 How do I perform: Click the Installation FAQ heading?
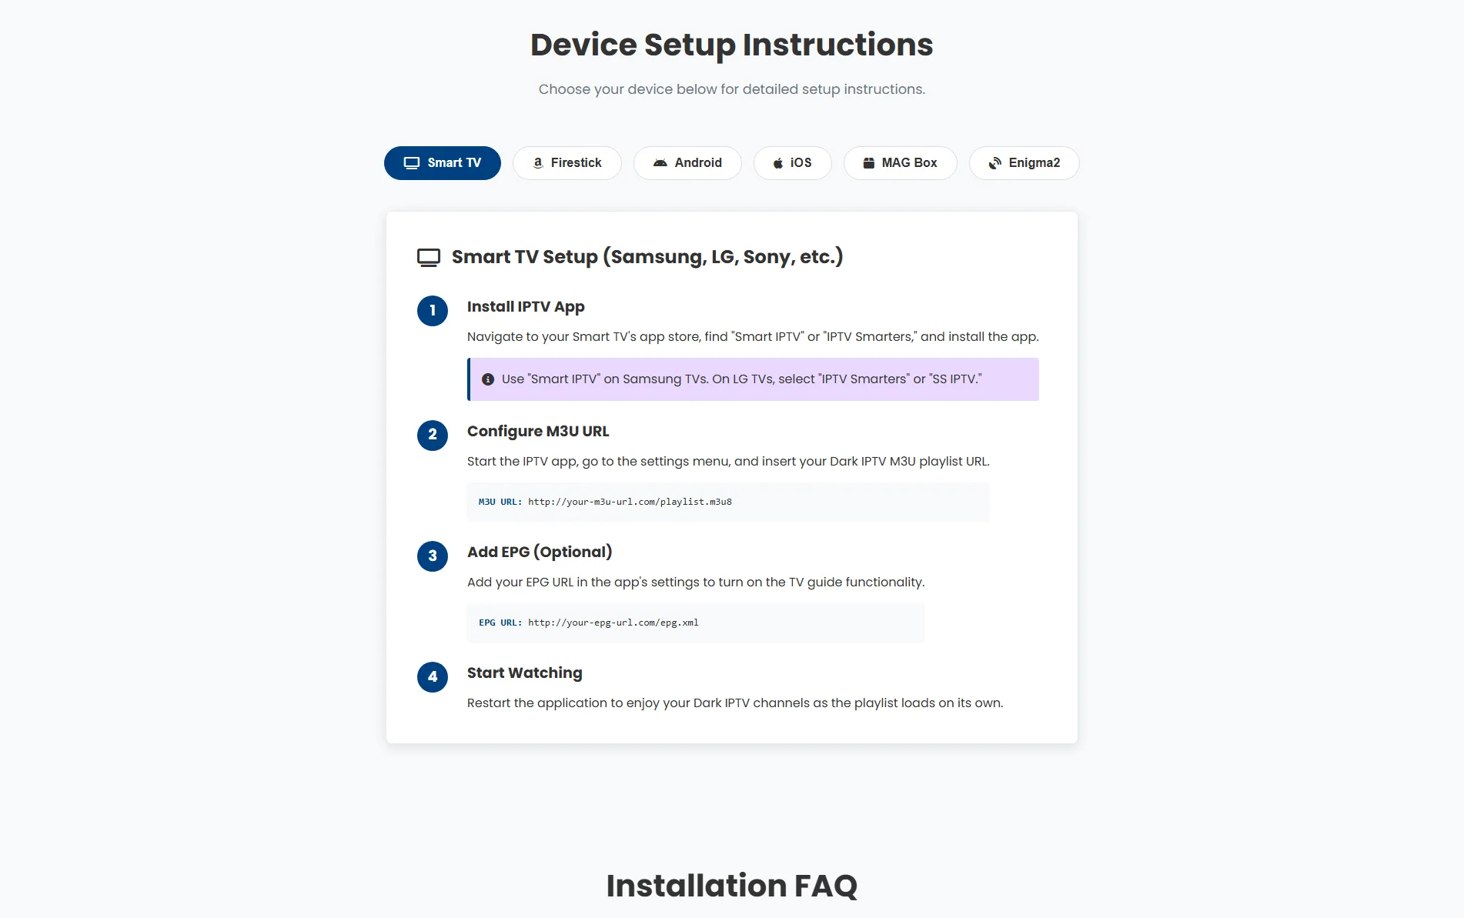click(732, 886)
